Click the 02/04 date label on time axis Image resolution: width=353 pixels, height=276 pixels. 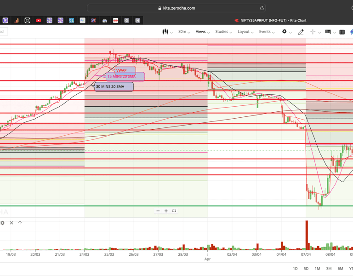point(232,254)
